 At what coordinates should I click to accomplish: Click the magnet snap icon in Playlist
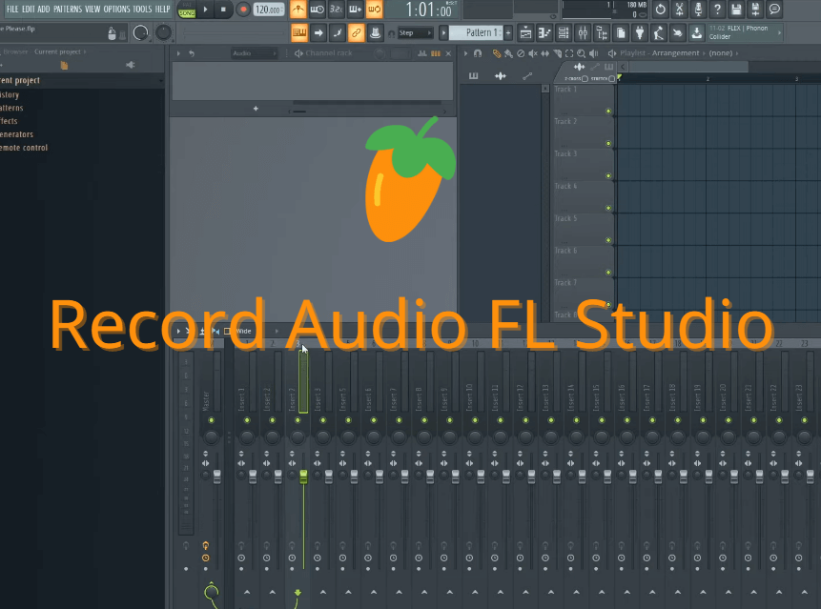tap(478, 53)
